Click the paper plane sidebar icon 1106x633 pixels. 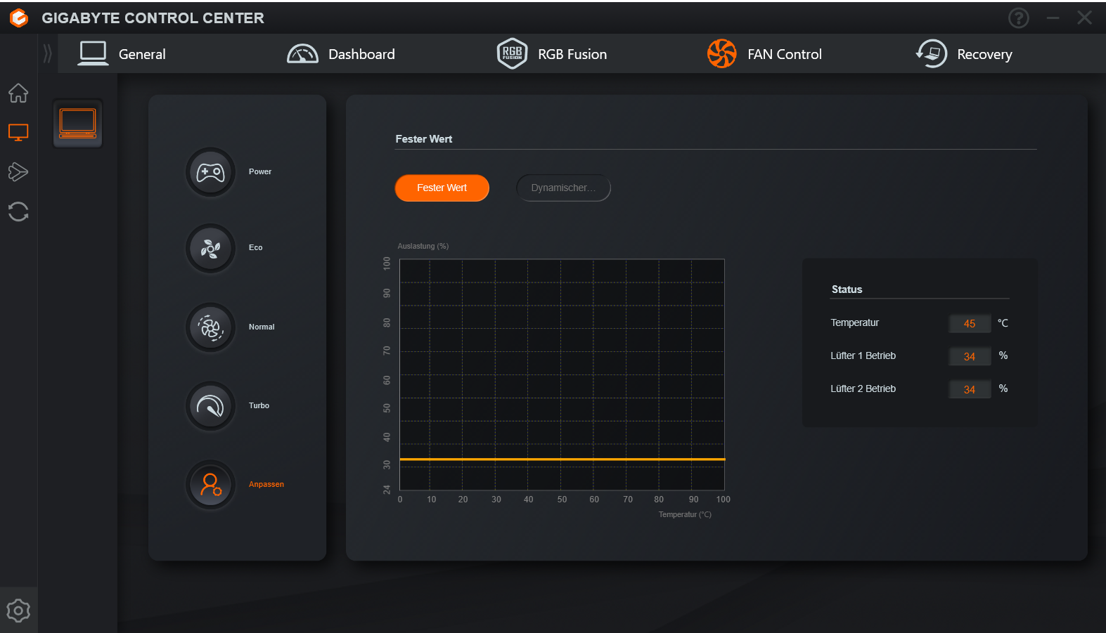[x=18, y=172]
